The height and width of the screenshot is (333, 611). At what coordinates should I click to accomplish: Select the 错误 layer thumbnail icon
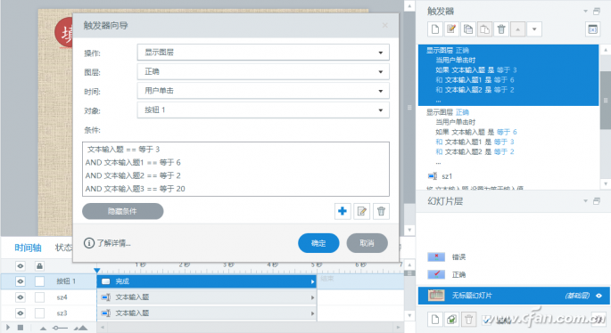tap(436, 256)
